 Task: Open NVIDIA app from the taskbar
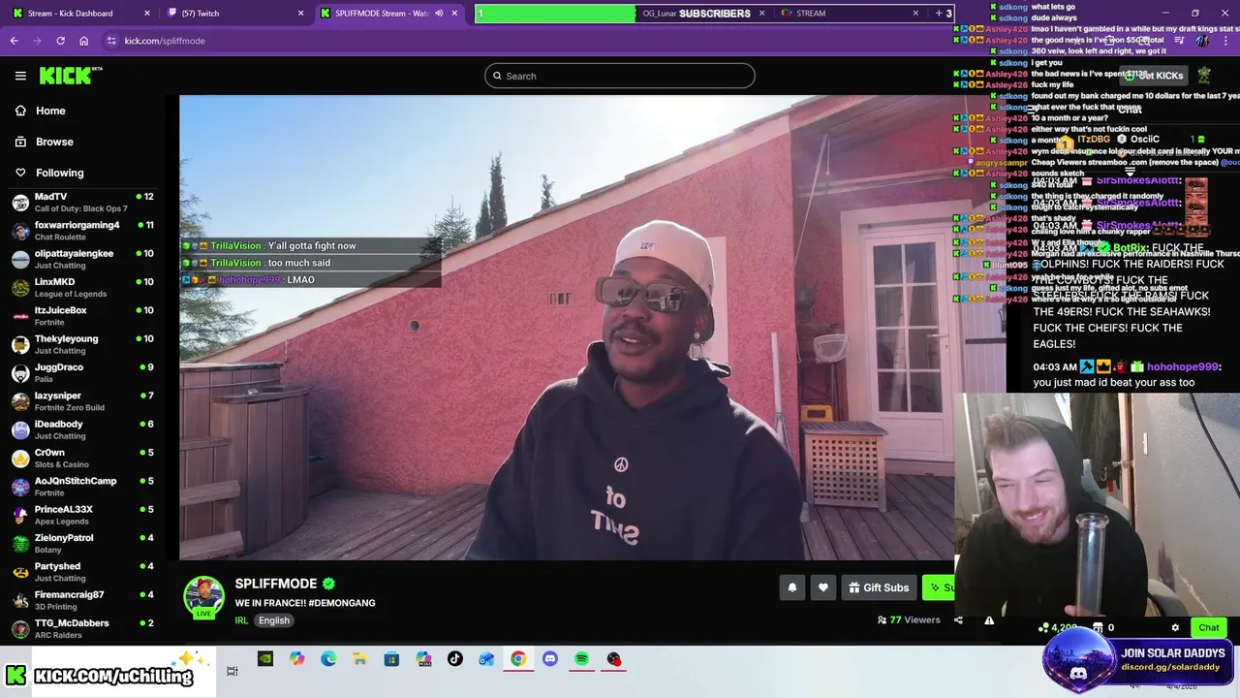click(x=265, y=659)
